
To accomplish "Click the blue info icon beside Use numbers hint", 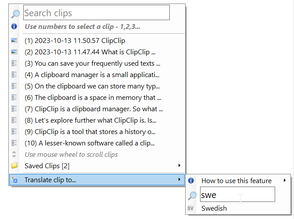I will click(x=14, y=26).
